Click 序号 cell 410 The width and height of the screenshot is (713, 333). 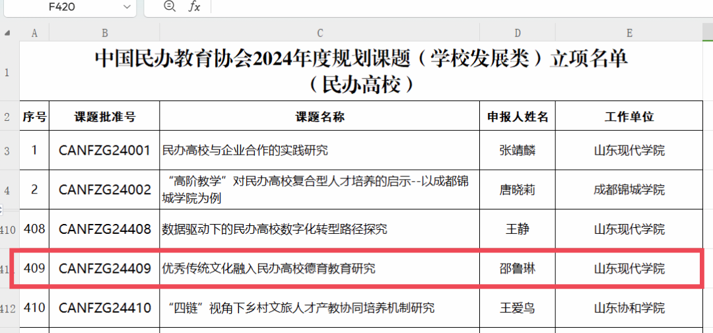pyautogui.click(x=34, y=309)
